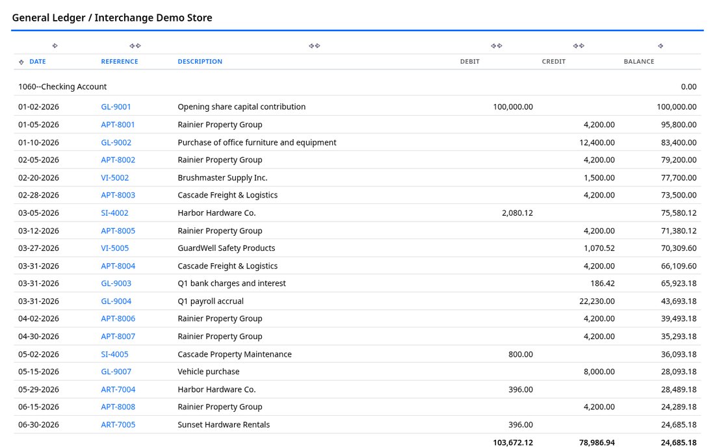This screenshot has height=447, width=715.
Task: Click the move-left arrow above the Balance column
Action: 660,45
